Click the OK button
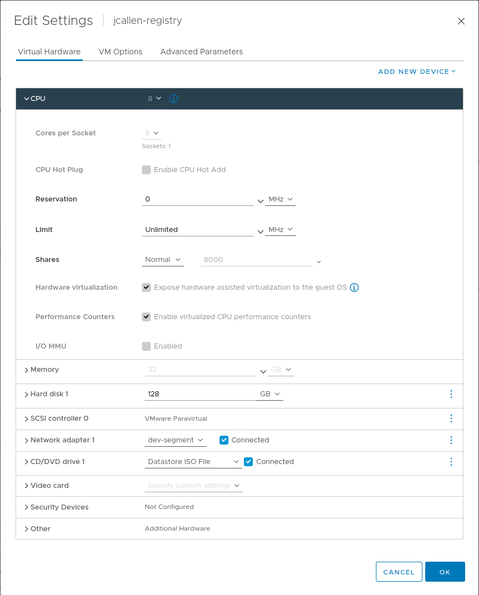479x595 pixels. [x=445, y=572]
